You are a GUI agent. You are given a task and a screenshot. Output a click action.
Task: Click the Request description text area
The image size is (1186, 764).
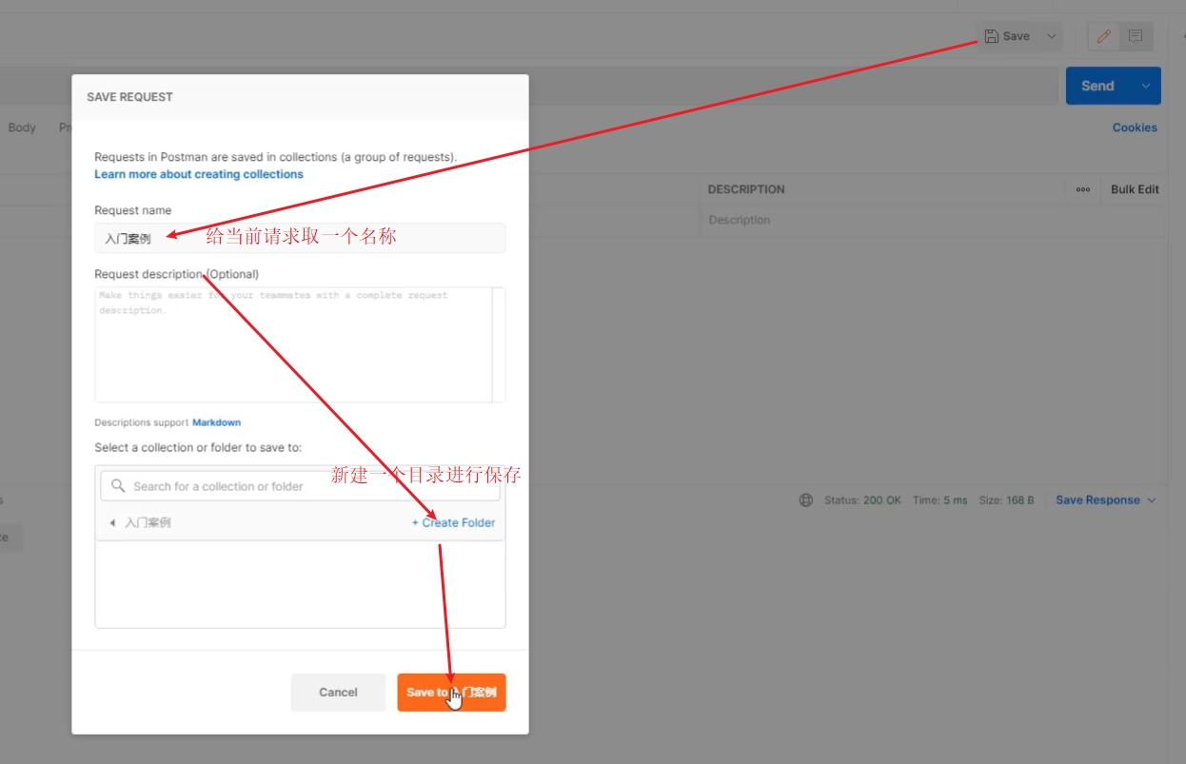point(293,344)
